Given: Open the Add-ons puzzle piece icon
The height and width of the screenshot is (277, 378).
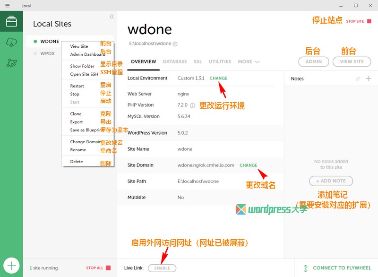Looking at the screenshot, I should coord(11,63).
